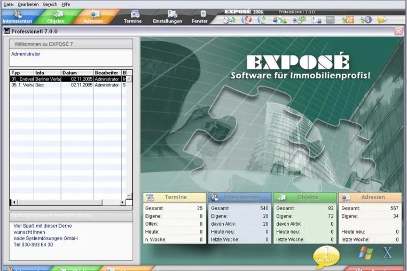
Task: Open the Hilfe menu
Action: [66, 4]
